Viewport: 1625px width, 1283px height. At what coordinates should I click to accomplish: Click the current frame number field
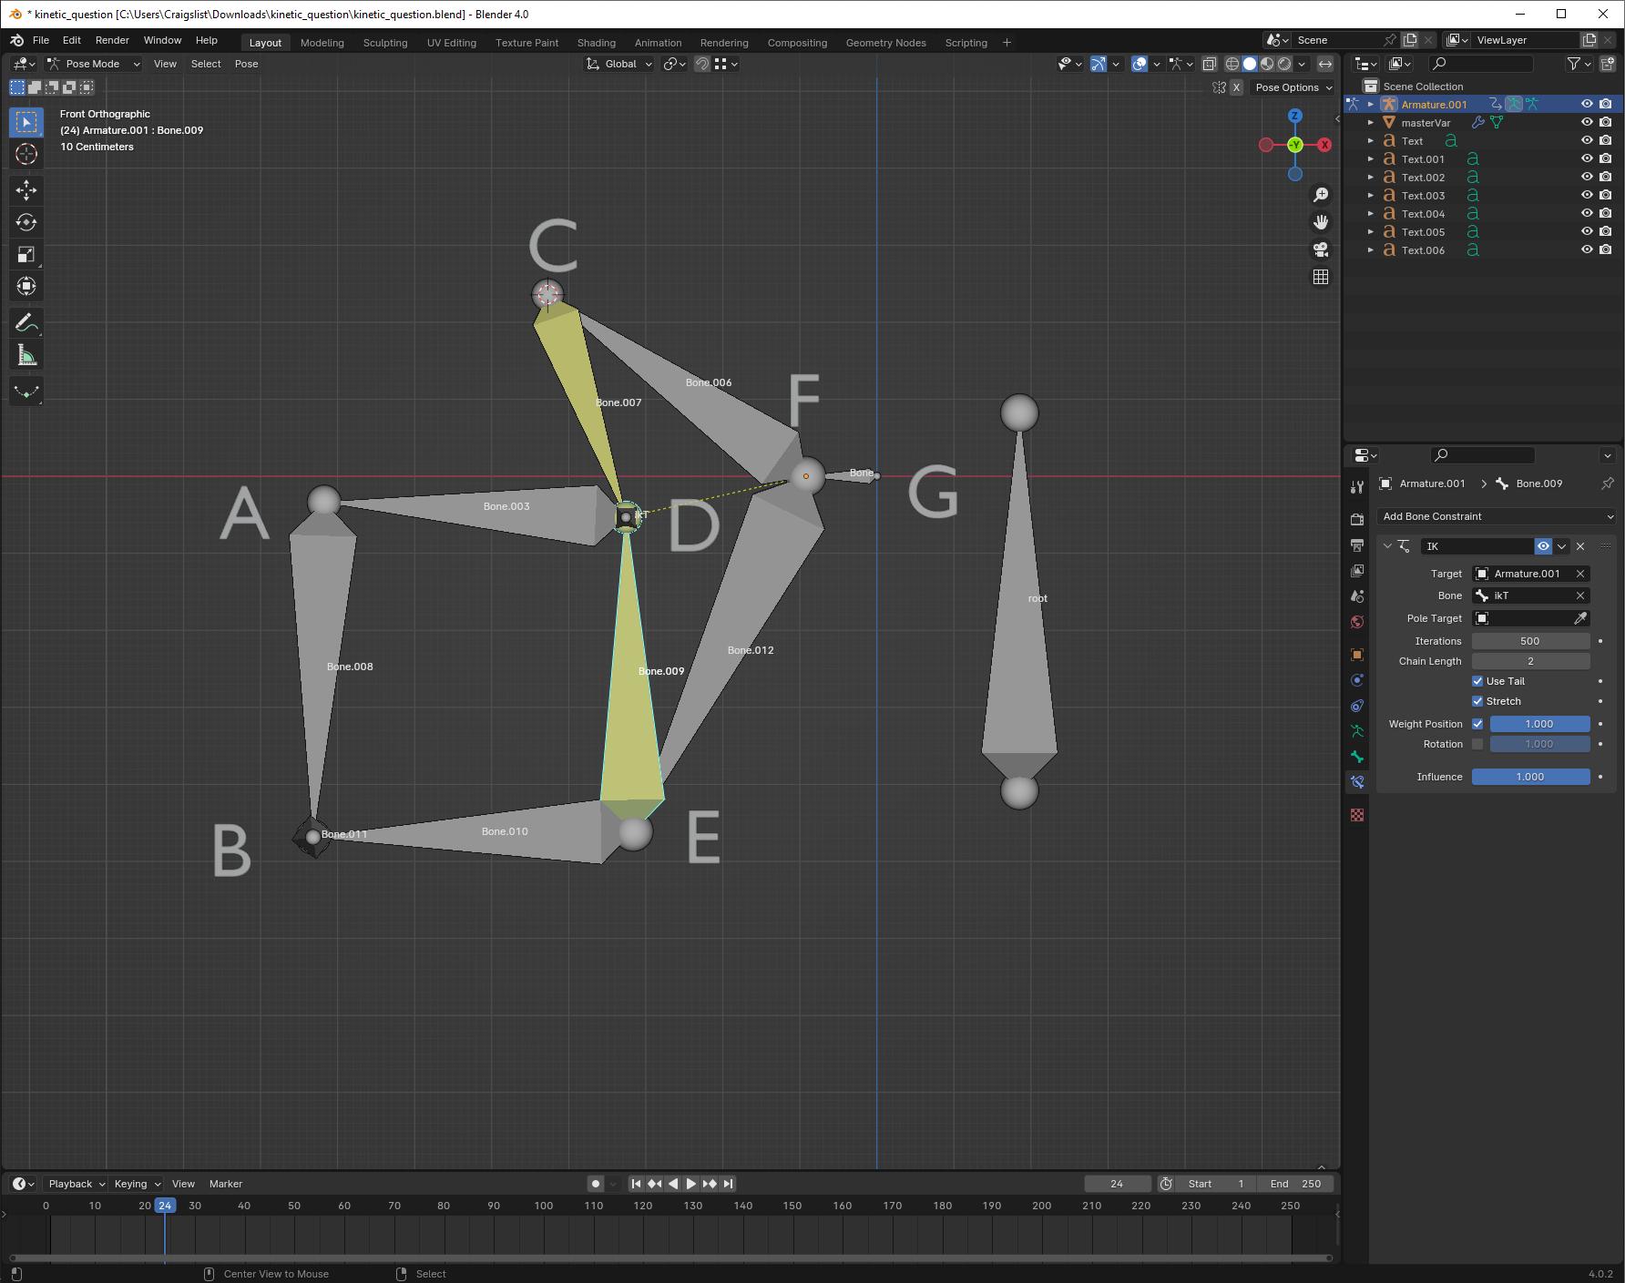pos(1117,1184)
